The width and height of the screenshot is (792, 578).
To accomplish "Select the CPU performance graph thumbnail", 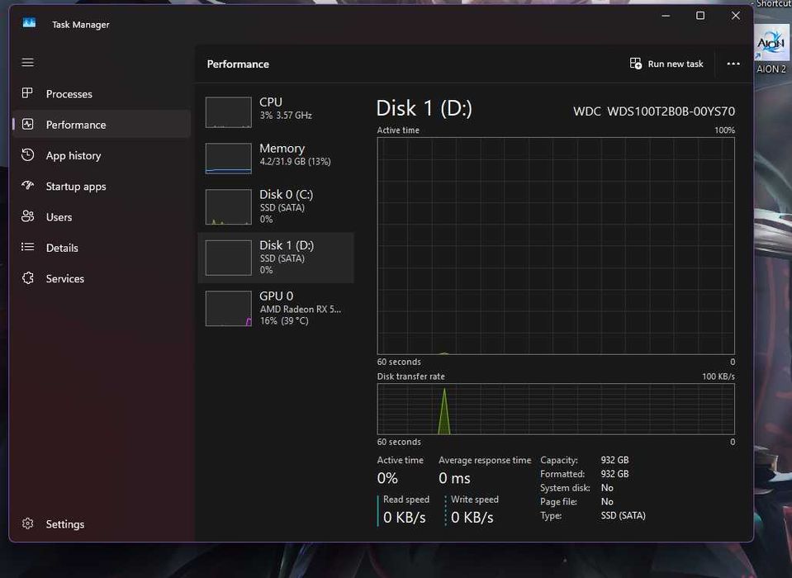I will tap(228, 112).
